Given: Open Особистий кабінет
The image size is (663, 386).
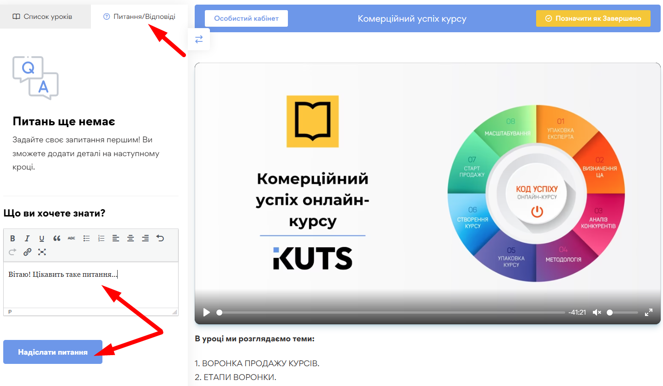Looking at the screenshot, I should tap(246, 18).
